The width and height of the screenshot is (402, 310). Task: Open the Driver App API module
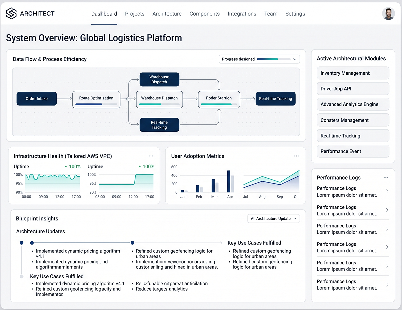(353, 89)
